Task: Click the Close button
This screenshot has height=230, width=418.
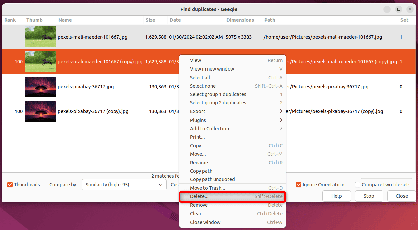Action: point(402,196)
